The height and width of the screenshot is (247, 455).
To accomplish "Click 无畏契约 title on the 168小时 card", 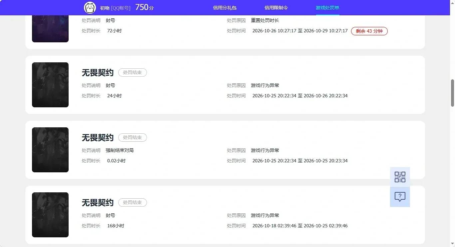I will (x=98, y=202).
